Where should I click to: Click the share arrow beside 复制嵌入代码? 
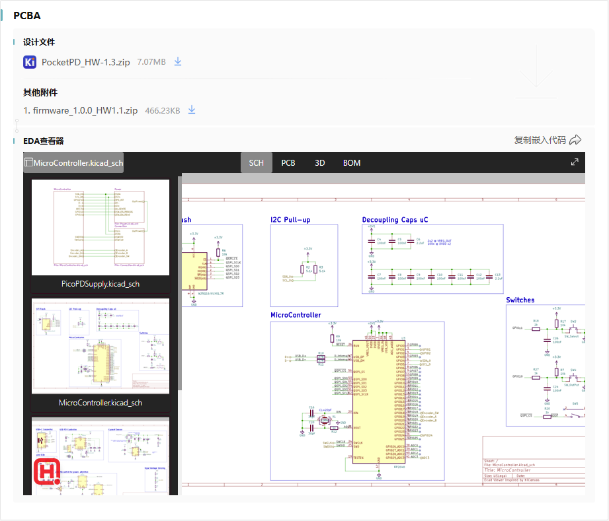coord(574,139)
